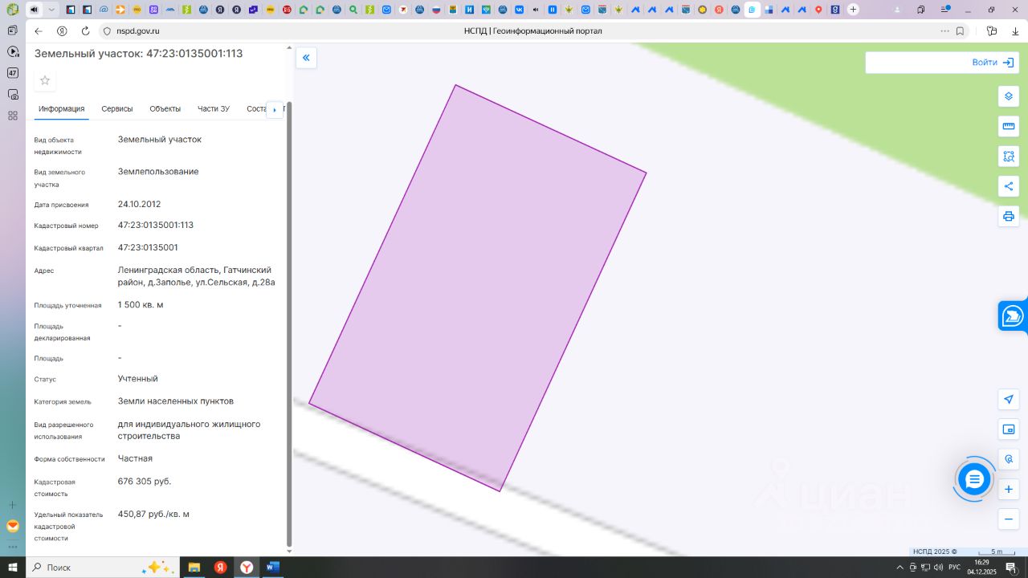Activate the area selection search tool
The width and height of the screenshot is (1028, 578).
[x=1009, y=157]
